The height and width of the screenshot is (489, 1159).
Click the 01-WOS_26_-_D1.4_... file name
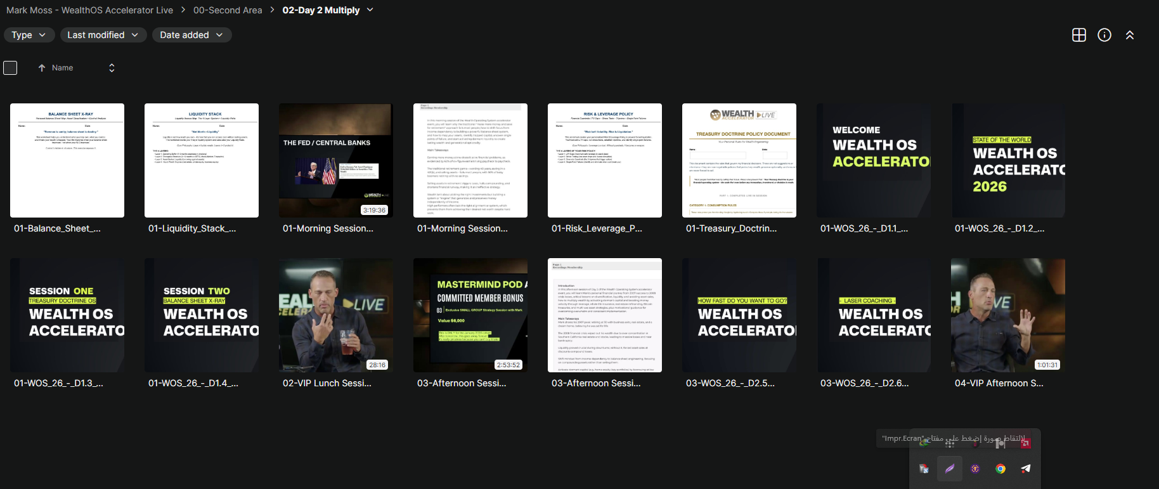click(x=193, y=383)
